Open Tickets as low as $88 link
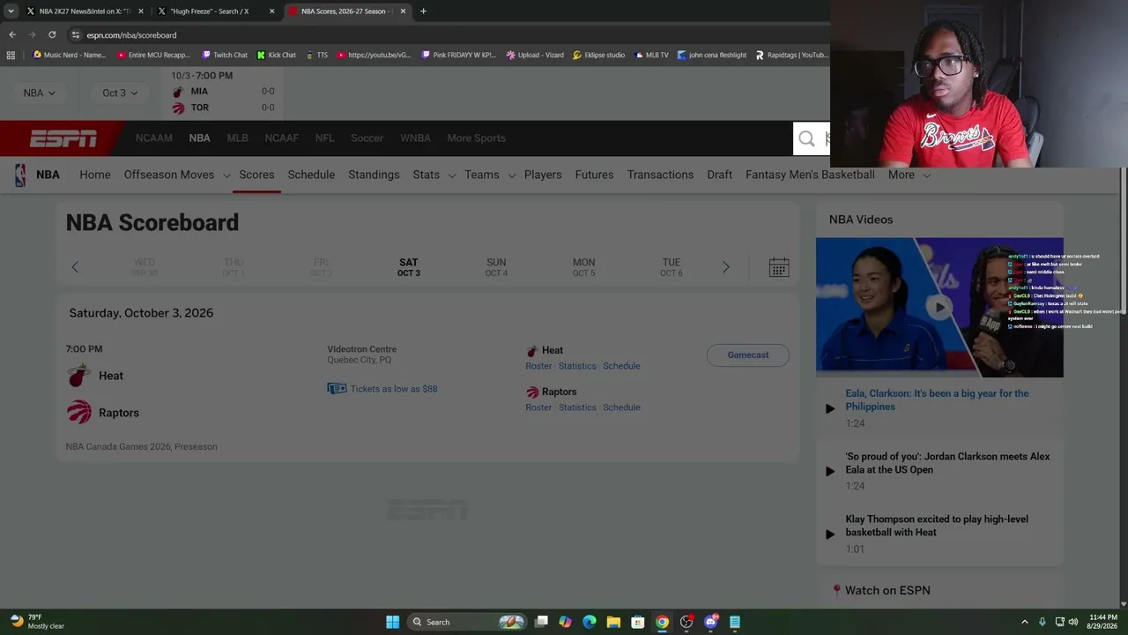 (394, 389)
